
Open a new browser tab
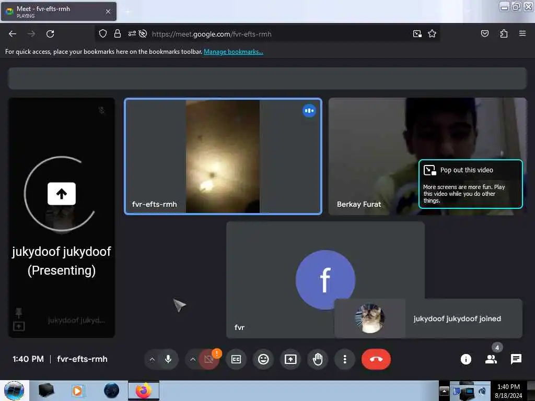pyautogui.click(x=127, y=12)
